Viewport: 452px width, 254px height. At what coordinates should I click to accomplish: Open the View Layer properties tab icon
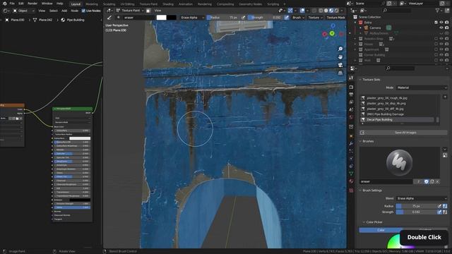pos(351,102)
